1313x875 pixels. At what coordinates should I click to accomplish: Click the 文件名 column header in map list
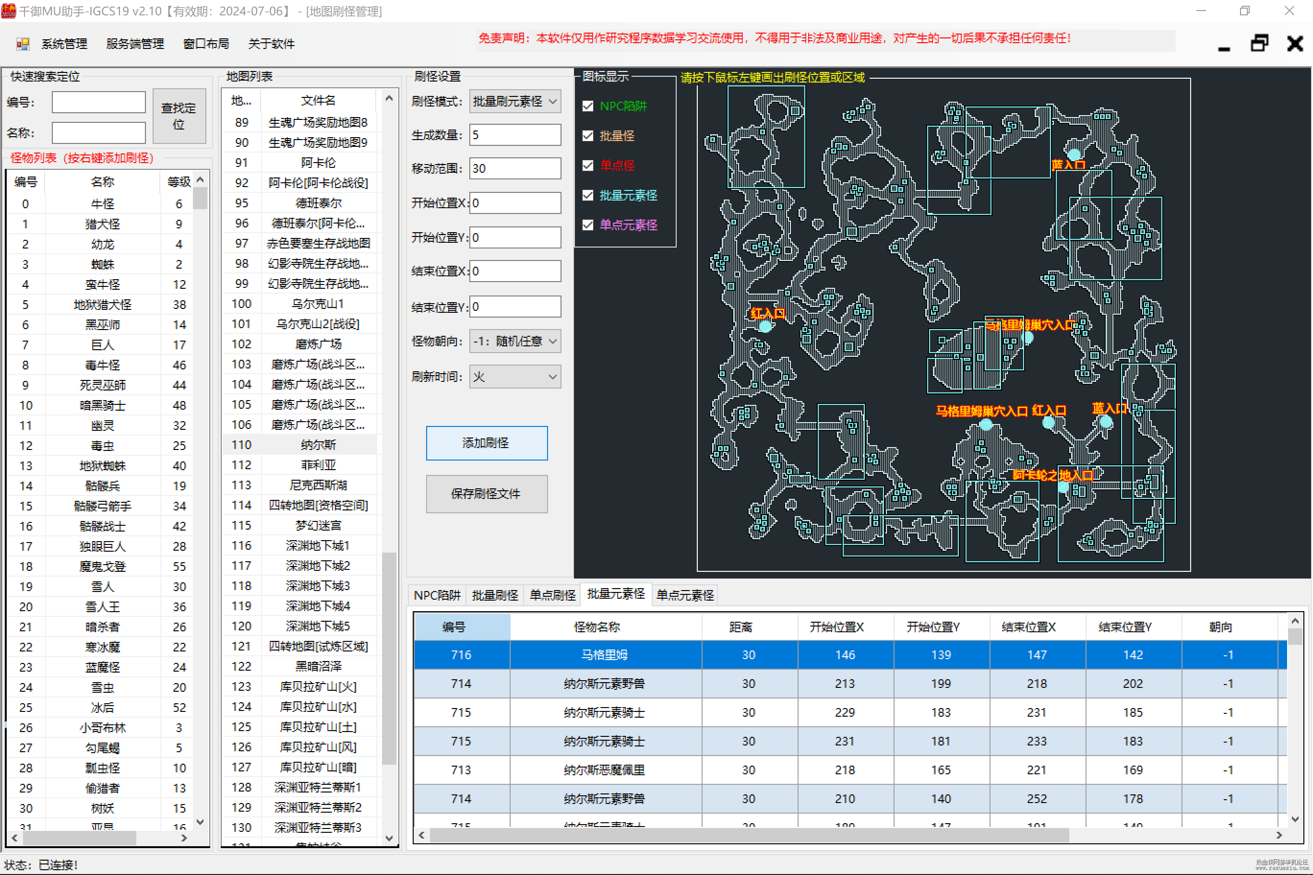tap(318, 100)
